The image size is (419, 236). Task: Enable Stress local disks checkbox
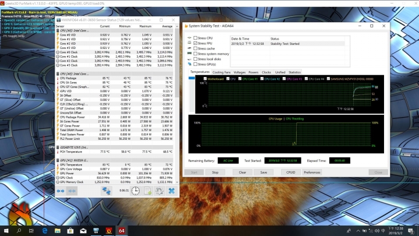click(x=196, y=59)
